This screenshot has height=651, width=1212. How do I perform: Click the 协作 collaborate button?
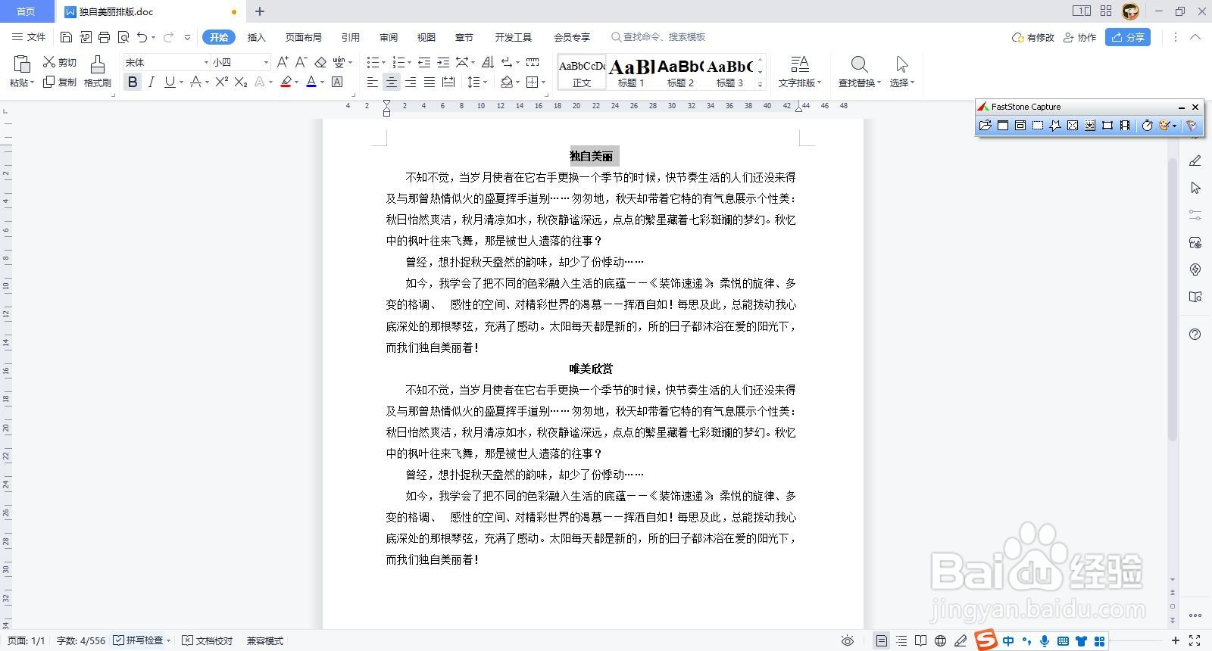click(x=1080, y=37)
